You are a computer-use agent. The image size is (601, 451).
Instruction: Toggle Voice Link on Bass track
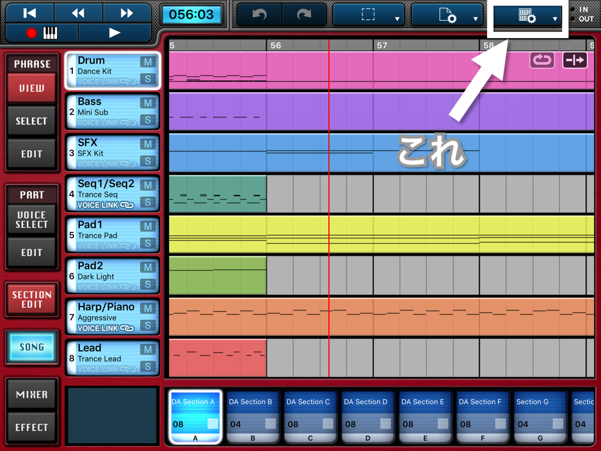tap(106, 123)
